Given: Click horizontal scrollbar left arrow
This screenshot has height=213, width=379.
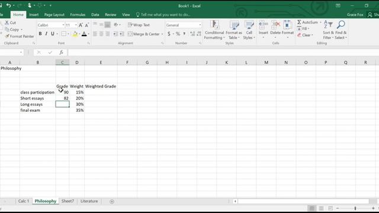Looking at the screenshot, I should click(x=235, y=201).
